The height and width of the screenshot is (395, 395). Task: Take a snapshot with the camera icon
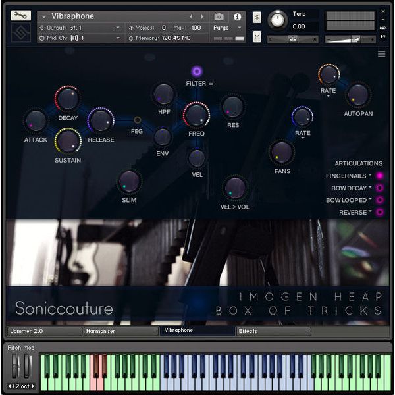219,17
